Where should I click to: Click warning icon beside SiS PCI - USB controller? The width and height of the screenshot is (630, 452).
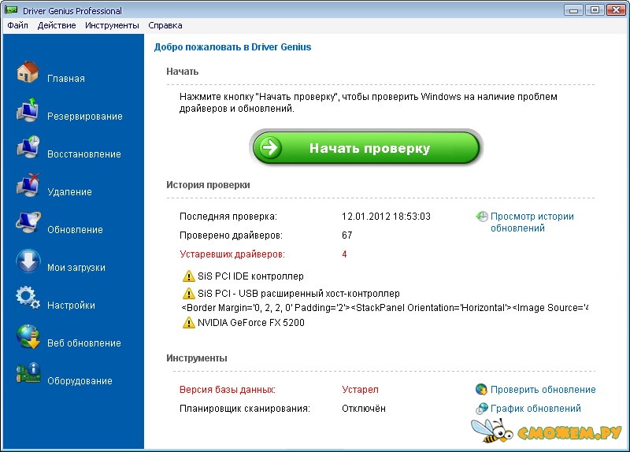click(188, 294)
